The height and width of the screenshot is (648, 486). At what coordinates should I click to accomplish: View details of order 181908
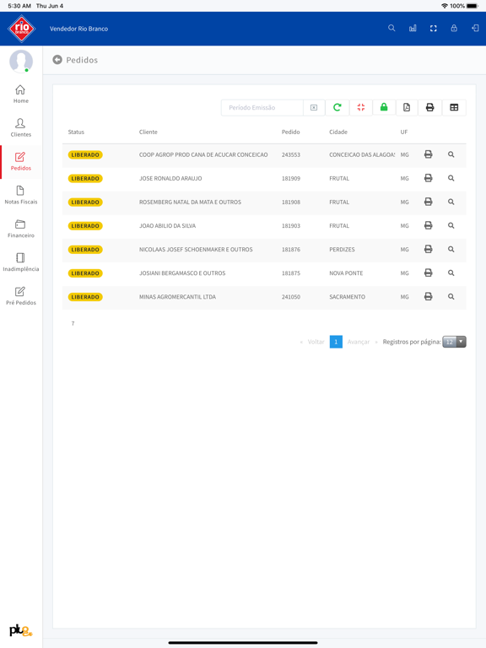coord(451,202)
